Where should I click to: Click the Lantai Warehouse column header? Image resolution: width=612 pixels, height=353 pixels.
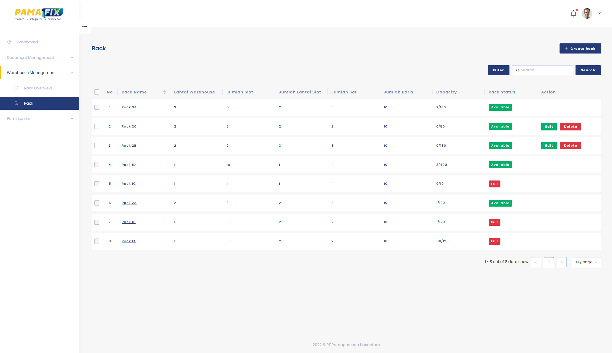[x=194, y=92]
